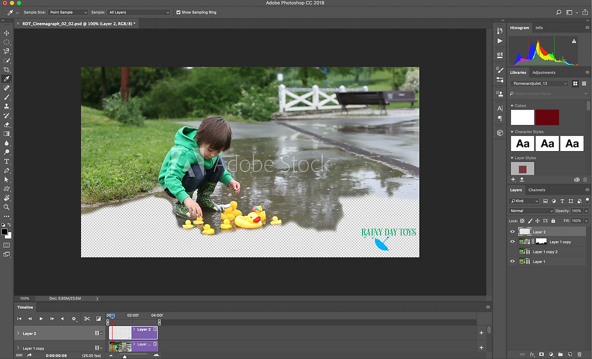Go to first frame of timeline

(19, 319)
